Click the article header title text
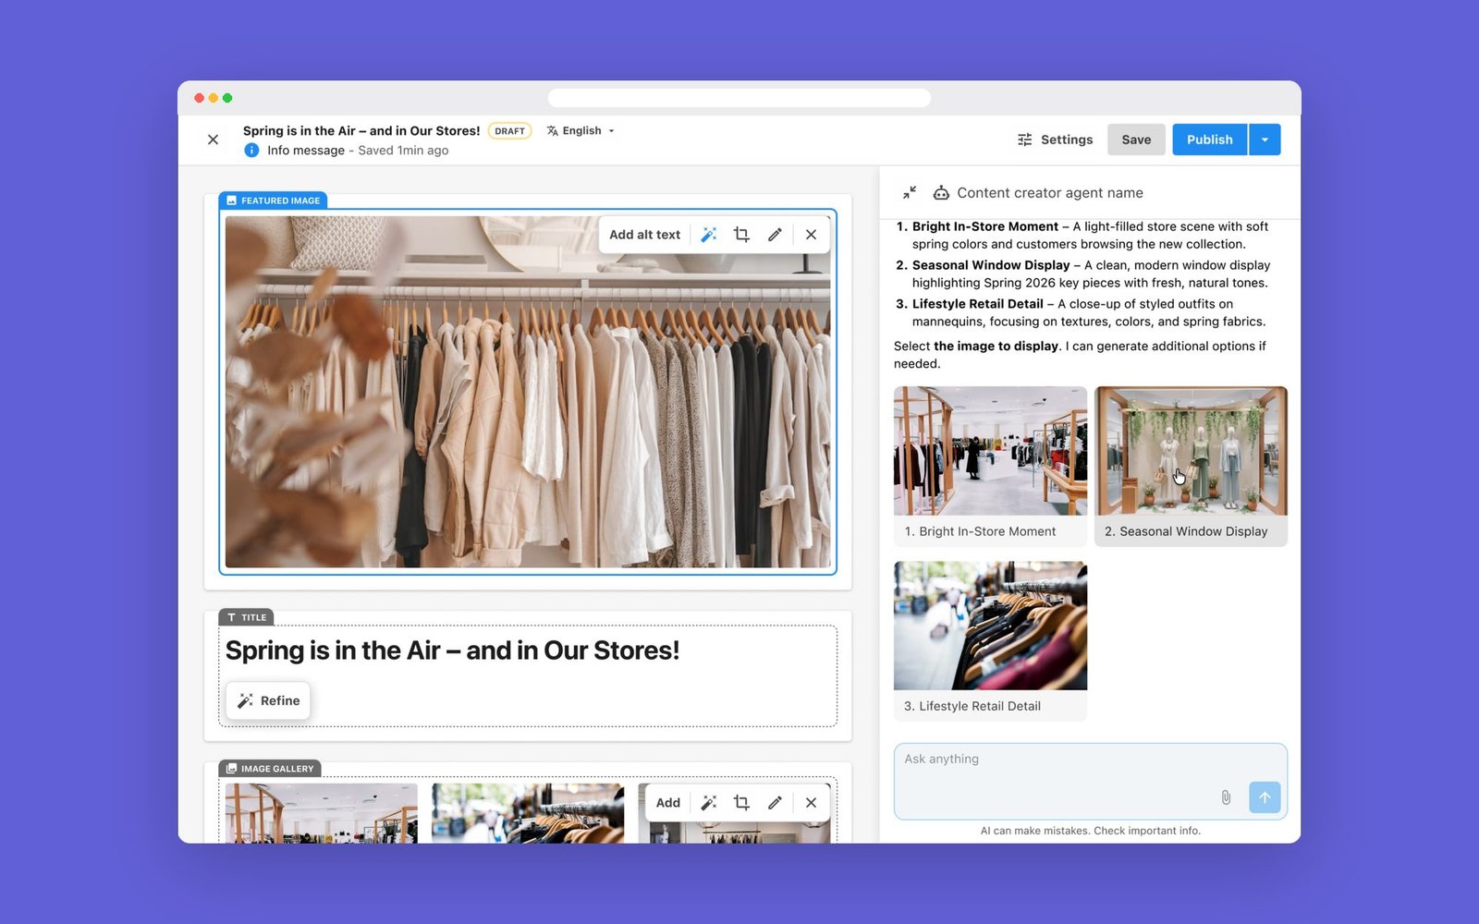 (361, 130)
